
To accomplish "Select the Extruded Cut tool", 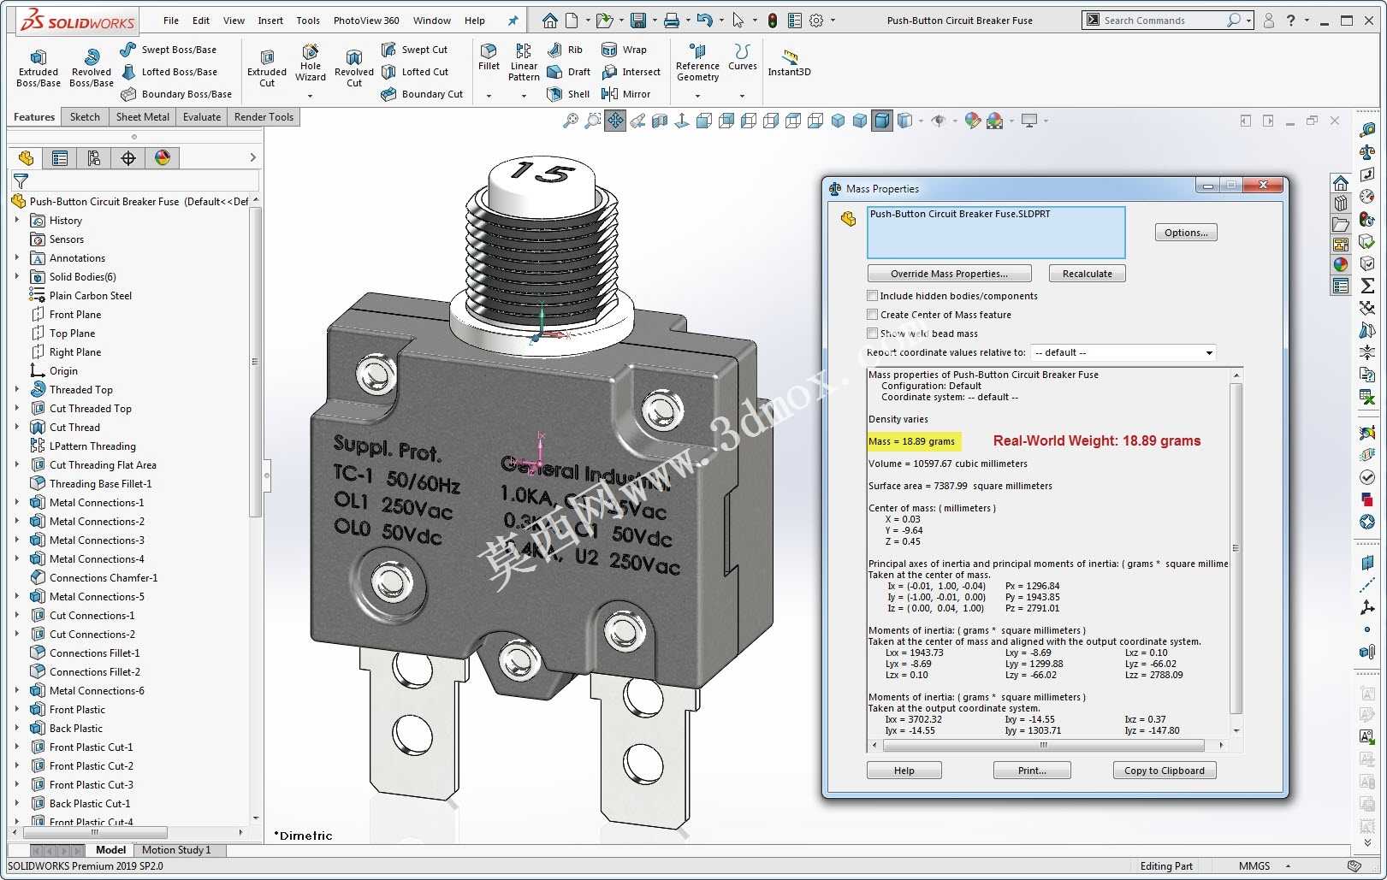I will (267, 68).
